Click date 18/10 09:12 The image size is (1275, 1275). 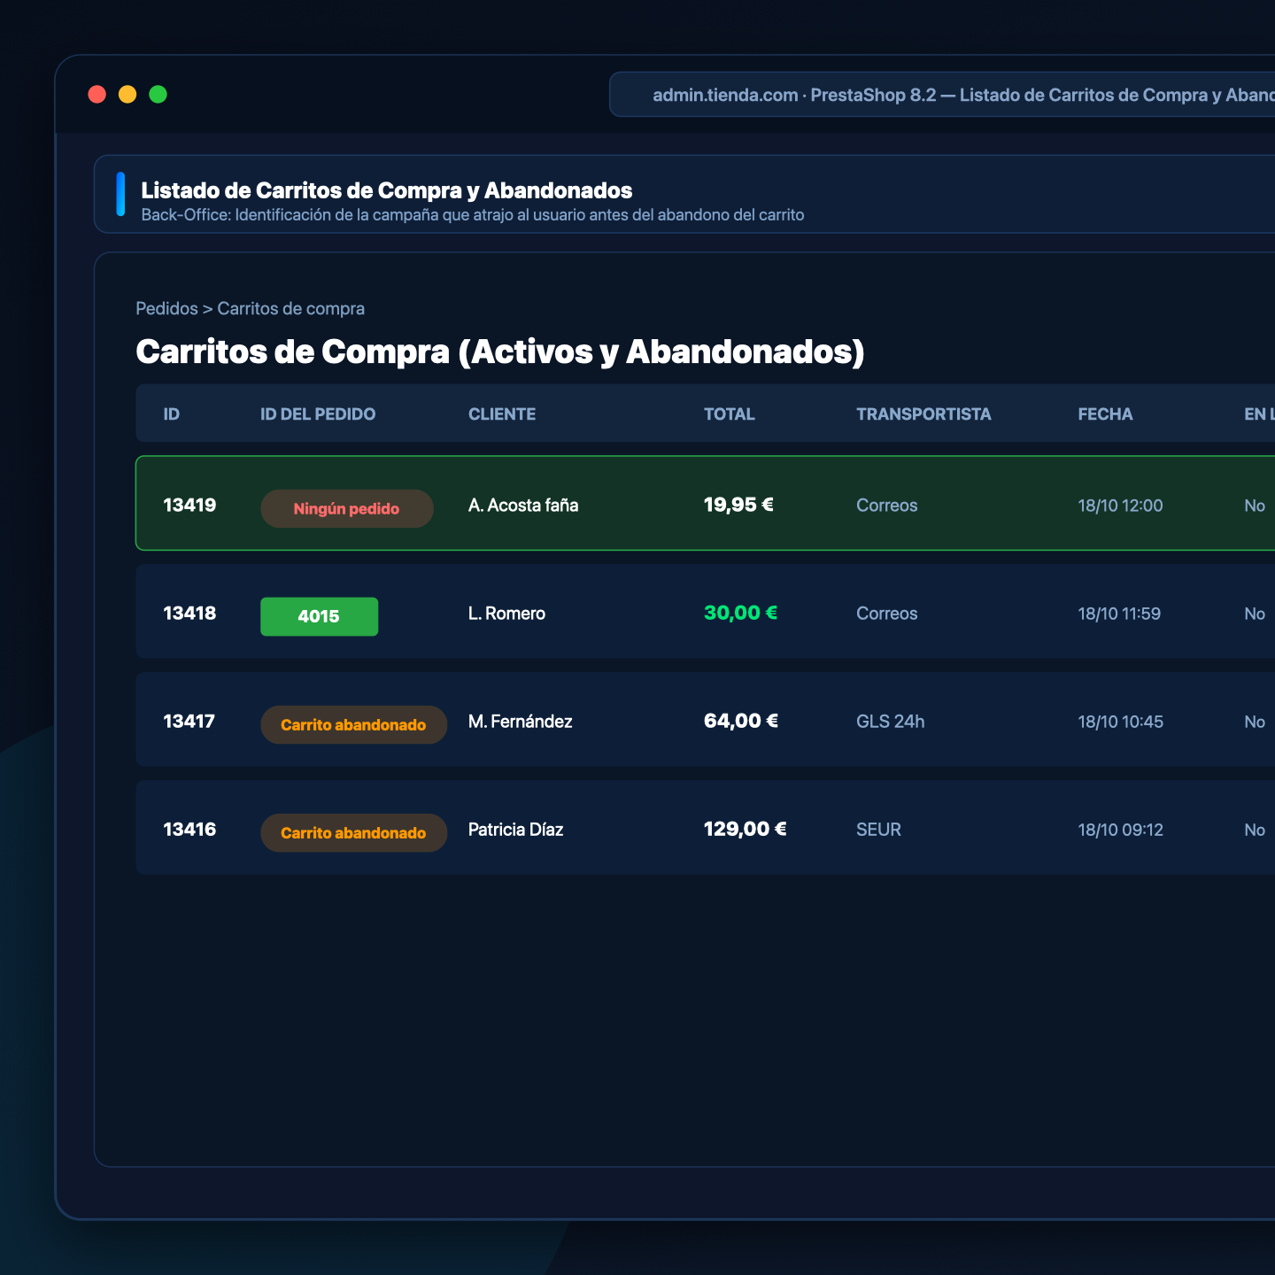(x=1120, y=830)
